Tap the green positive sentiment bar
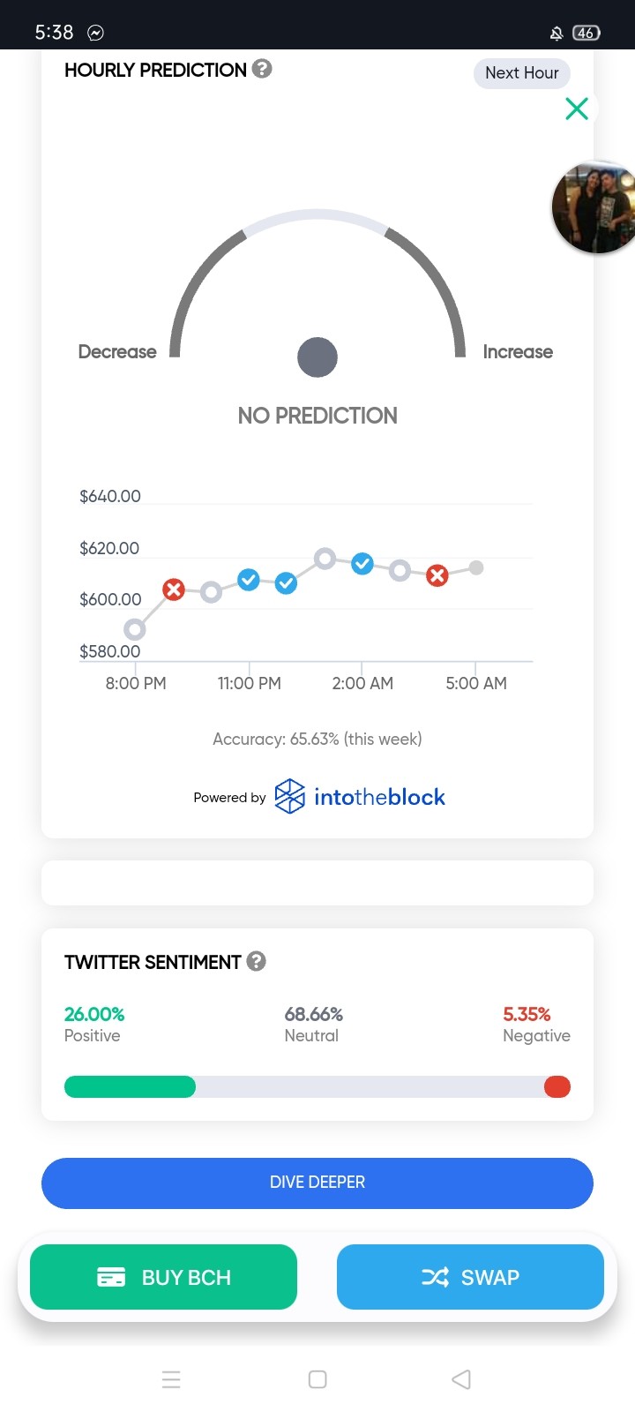This screenshot has height=1412, width=635. coord(130,1086)
